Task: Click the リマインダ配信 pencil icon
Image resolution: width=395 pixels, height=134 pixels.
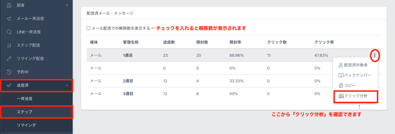Action: pos(9,59)
